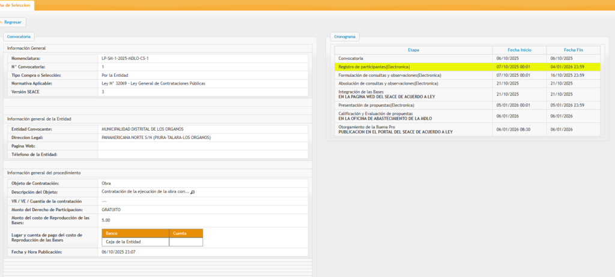Select the Presentación de propuestas row

click(413, 105)
